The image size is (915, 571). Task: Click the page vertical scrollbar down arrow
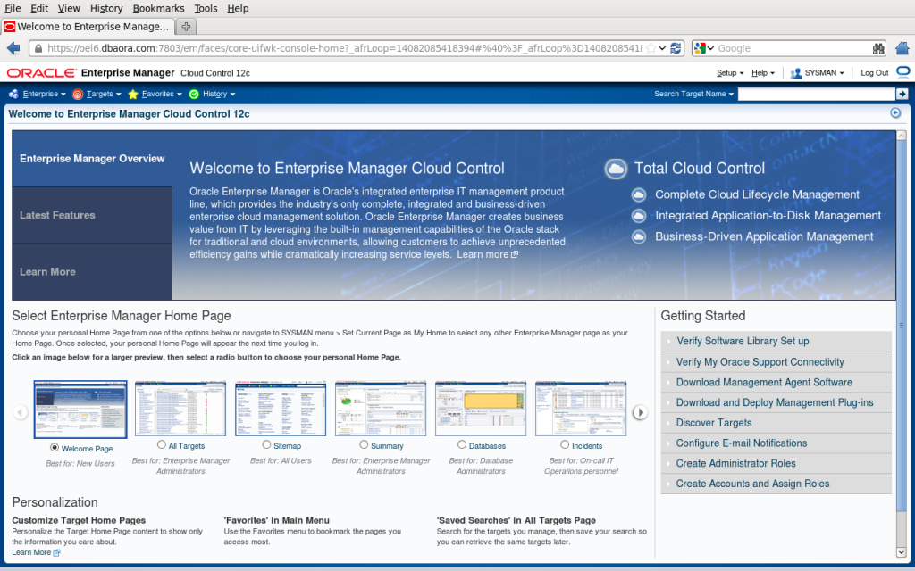(x=902, y=552)
